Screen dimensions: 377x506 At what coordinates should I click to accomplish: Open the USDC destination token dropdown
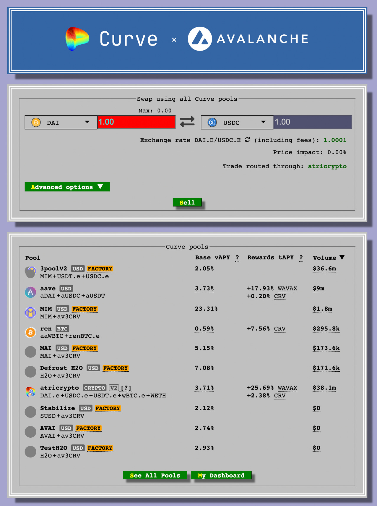pos(237,123)
